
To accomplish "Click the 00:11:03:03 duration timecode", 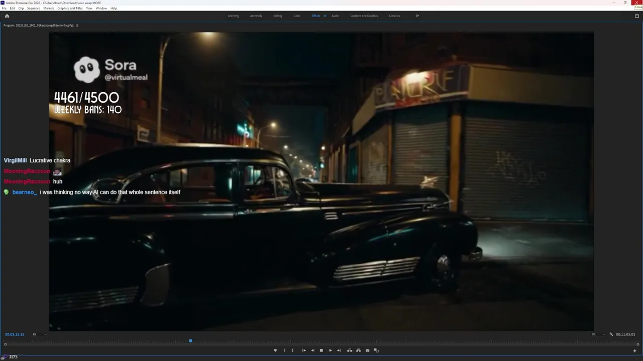I will [625, 334].
